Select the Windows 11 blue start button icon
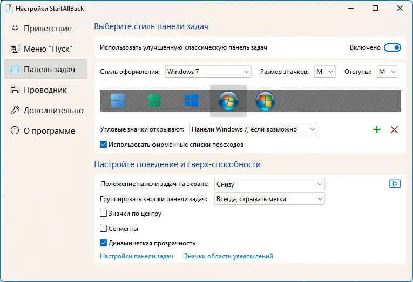 118,101
